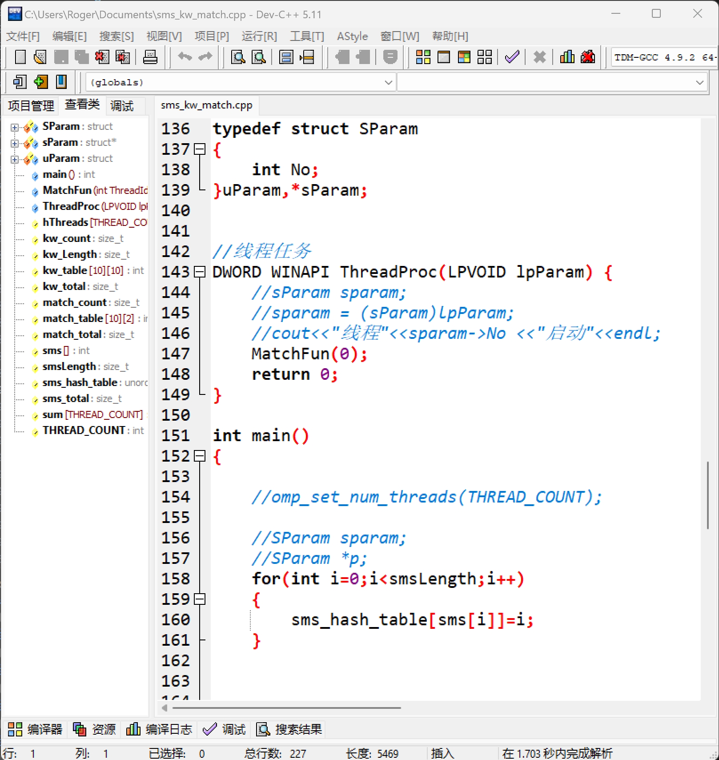Click the Find magnifier icon
The width and height of the screenshot is (719, 760).
point(238,57)
